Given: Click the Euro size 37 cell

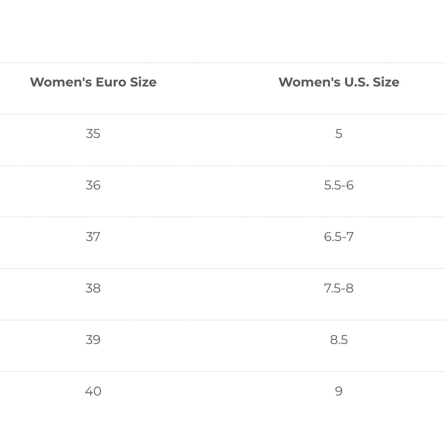Looking at the screenshot, I should pyautogui.click(x=93, y=237).
